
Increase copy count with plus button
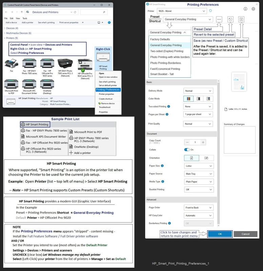tap(203, 142)
